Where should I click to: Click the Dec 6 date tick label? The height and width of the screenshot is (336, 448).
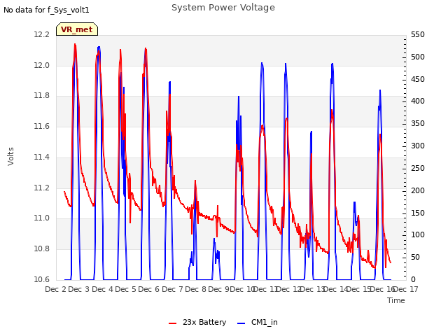point(149,289)
